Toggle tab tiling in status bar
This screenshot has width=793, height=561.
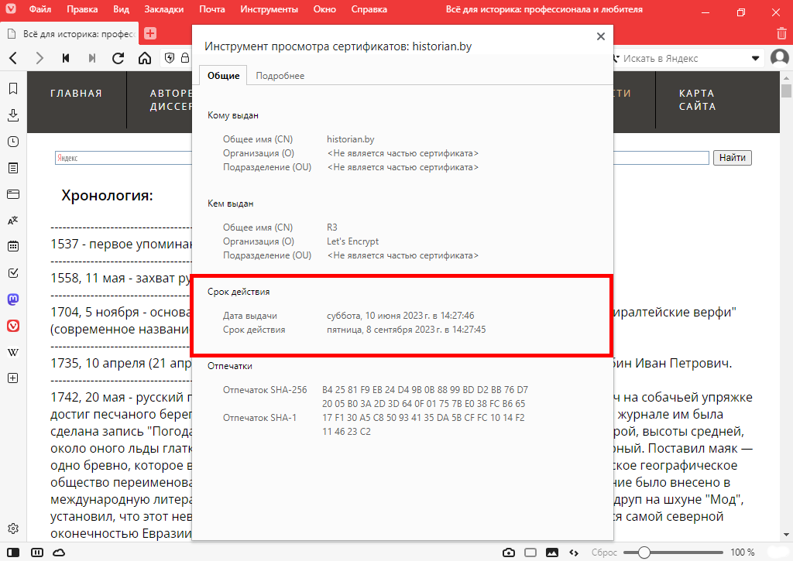click(x=530, y=552)
